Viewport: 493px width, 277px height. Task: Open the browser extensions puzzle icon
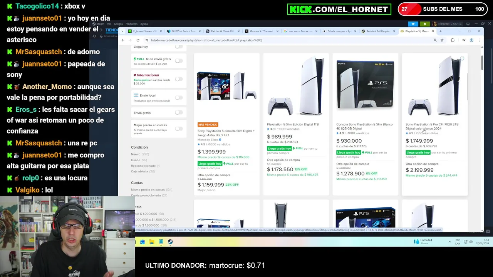pos(453,40)
